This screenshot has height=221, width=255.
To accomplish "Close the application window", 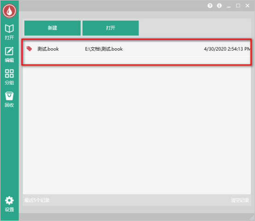I will [x=248, y=6].
